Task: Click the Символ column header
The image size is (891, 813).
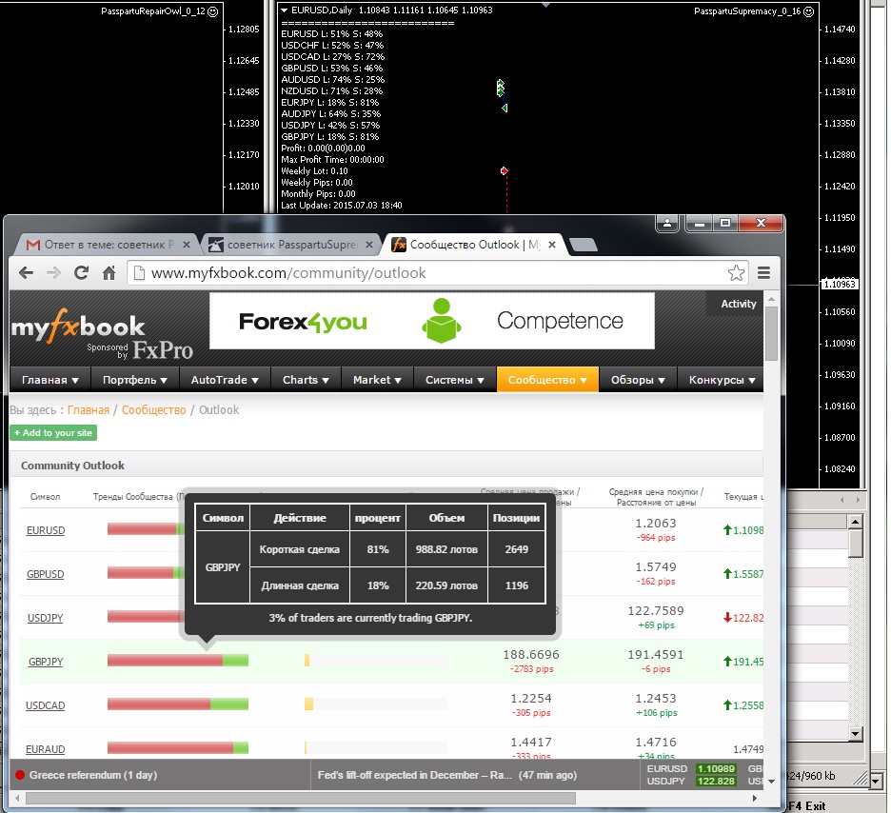Action: coord(45,497)
